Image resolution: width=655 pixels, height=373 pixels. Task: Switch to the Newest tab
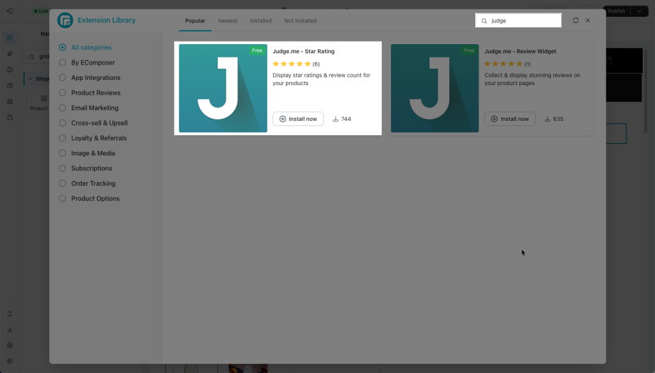point(228,21)
